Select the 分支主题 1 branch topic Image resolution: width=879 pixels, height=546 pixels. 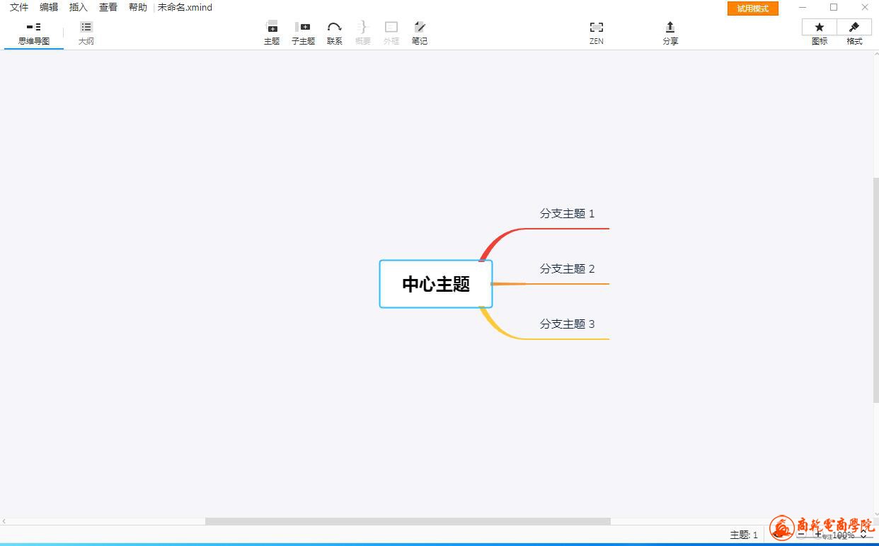pos(567,214)
